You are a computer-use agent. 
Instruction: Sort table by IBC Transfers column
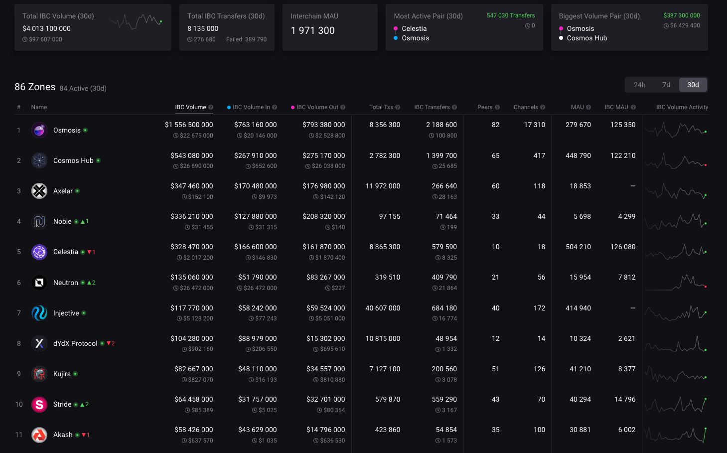pos(432,107)
